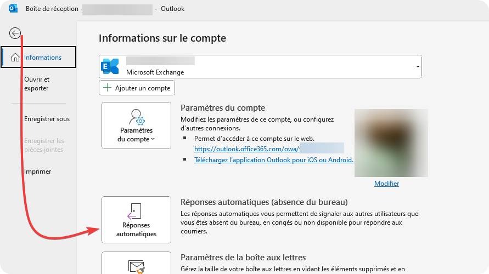This screenshot has width=489, height=274.
Task: Open Réponses automatiques button
Action: tap(136, 220)
